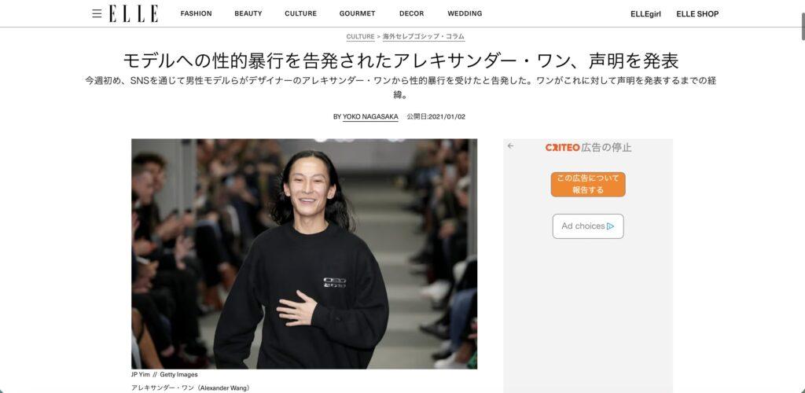
Task: Go to ELLE SHOP
Action: pyautogui.click(x=697, y=14)
